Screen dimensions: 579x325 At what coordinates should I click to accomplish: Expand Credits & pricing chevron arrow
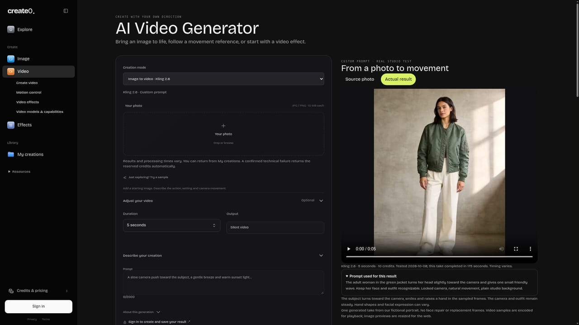(x=67, y=291)
